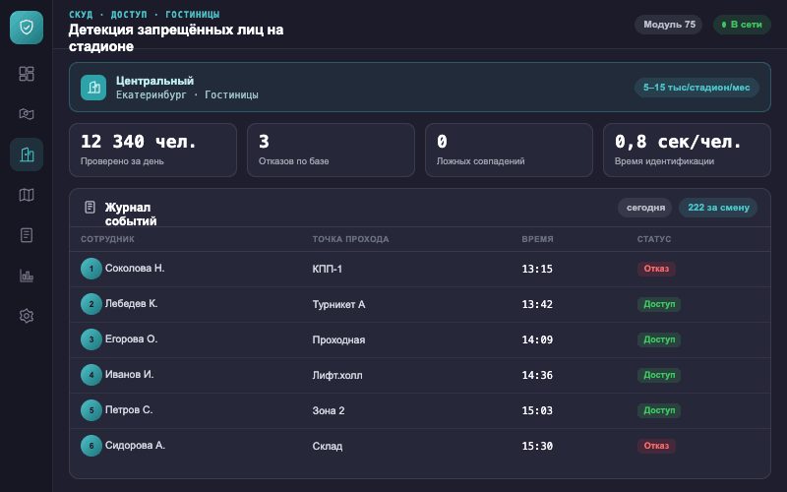This screenshot has width=787, height=492.
Task: Click the Отказ status for Сидорова А.
Action: pyautogui.click(x=656, y=446)
